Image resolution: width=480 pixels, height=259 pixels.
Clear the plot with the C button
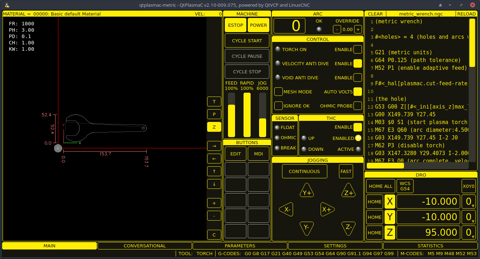pos(214,234)
